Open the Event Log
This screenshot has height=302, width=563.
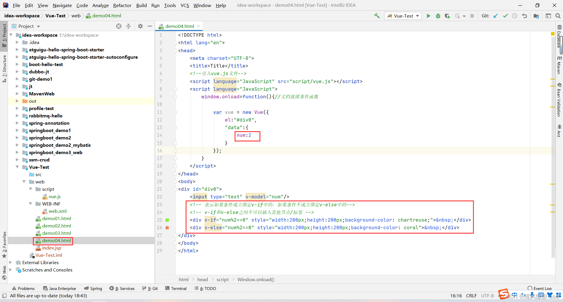tap(540, 288)
